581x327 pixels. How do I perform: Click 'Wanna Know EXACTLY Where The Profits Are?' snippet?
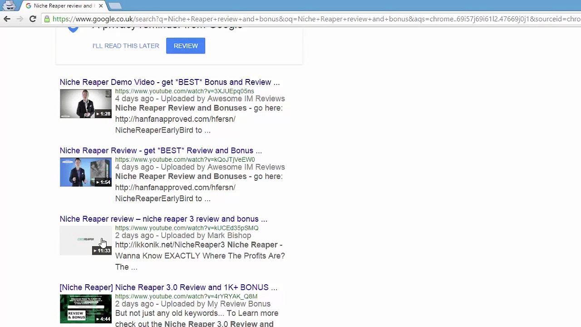coord(200,256)
